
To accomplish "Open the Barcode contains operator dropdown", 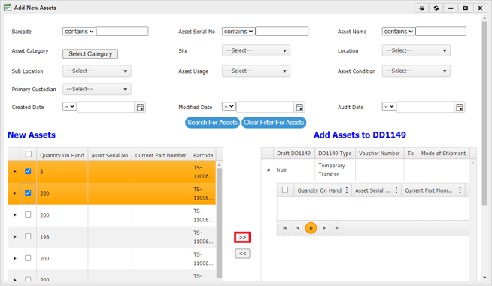I will coord(79,32).
